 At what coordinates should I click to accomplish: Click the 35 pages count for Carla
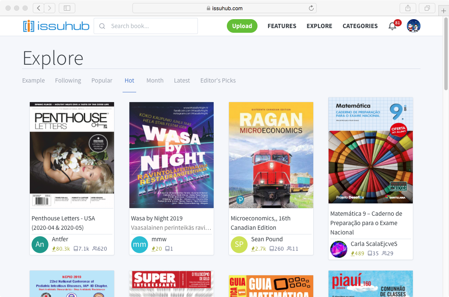373,253
